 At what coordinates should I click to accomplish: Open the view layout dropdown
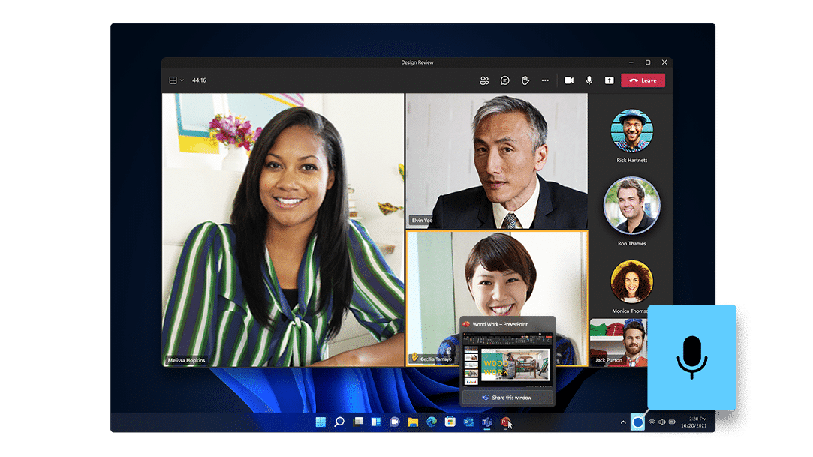tap(176, 80)
